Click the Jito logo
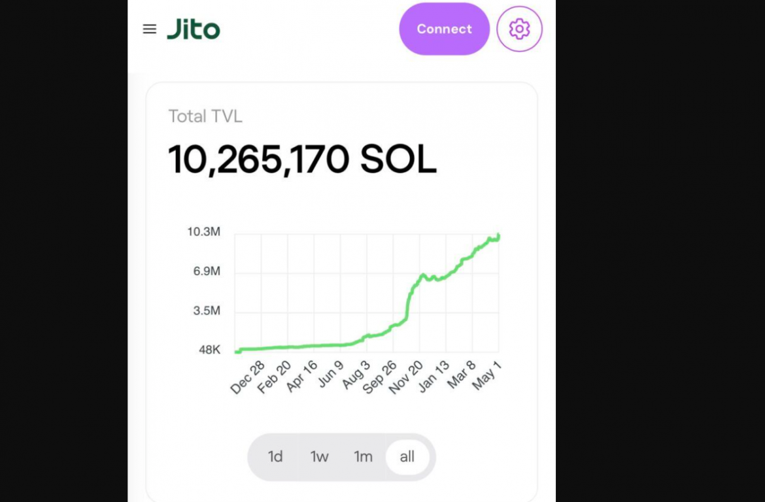 (x=194, y=29)
